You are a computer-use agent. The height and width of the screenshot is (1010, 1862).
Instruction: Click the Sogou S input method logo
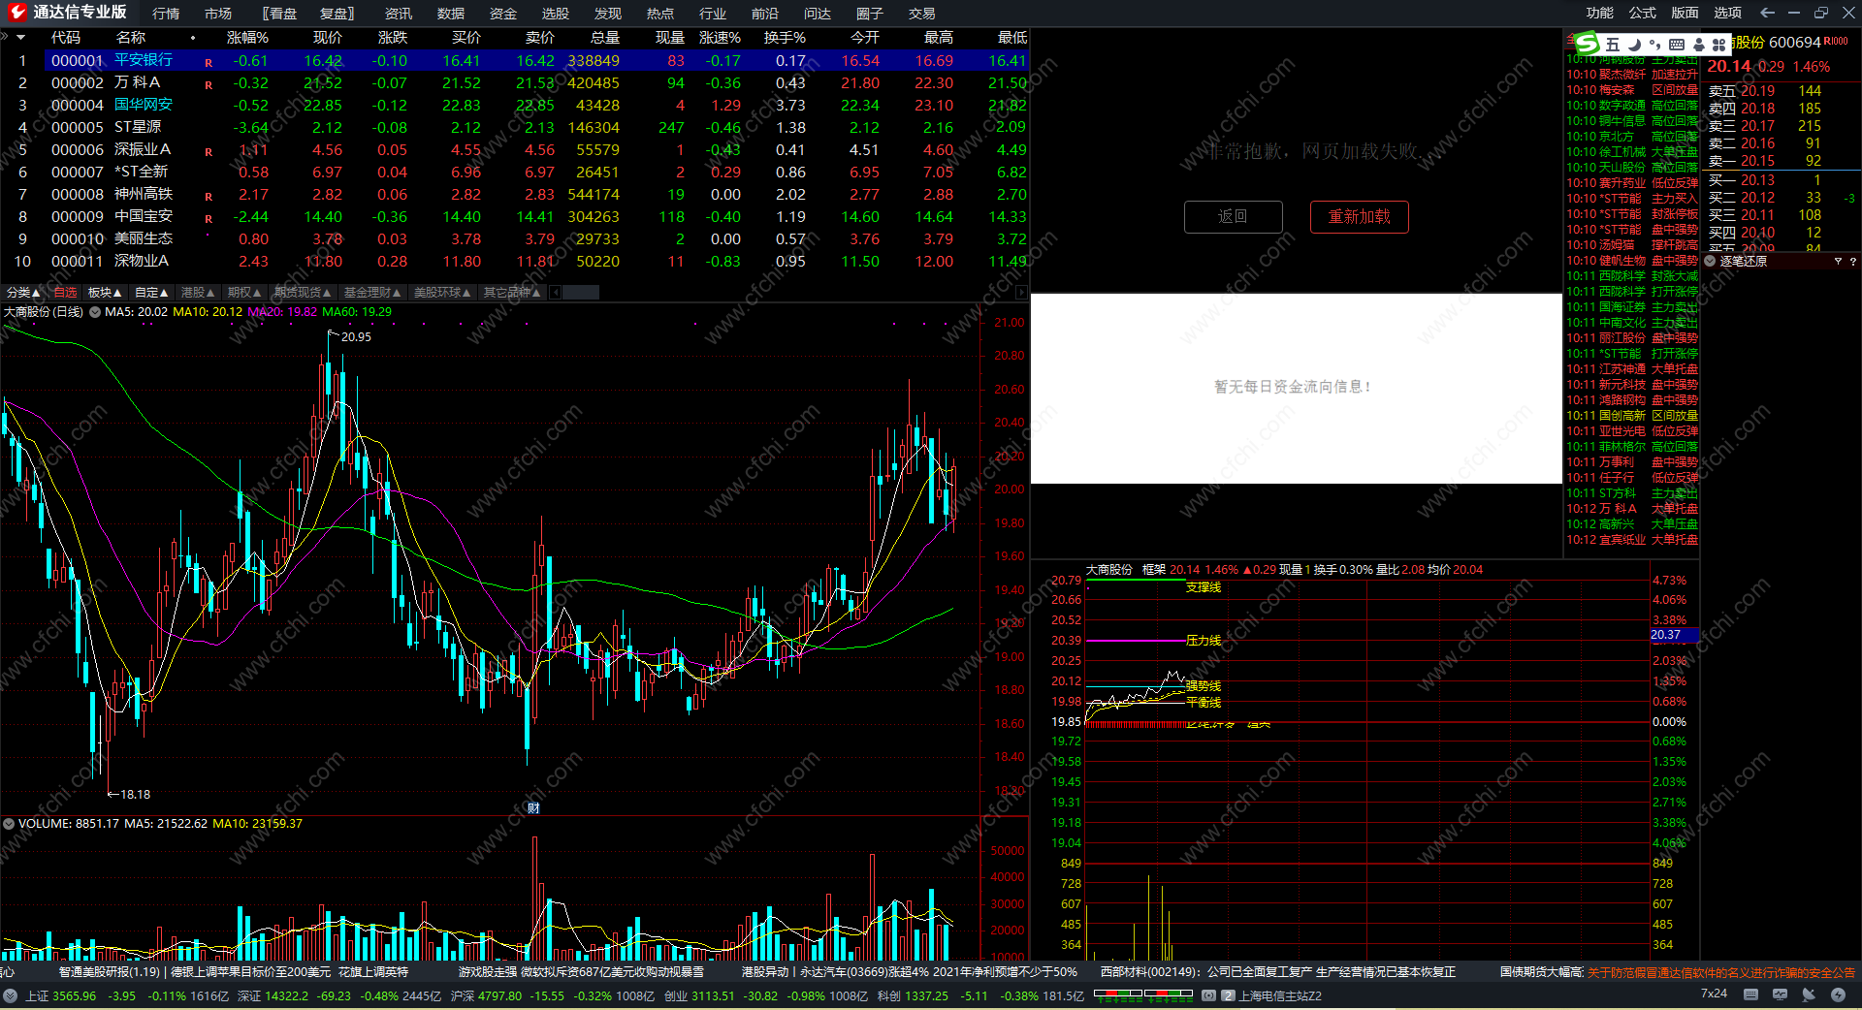1587,44
